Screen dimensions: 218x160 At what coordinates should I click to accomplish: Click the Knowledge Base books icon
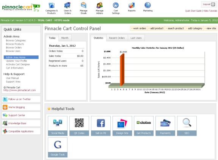point(5,123)
